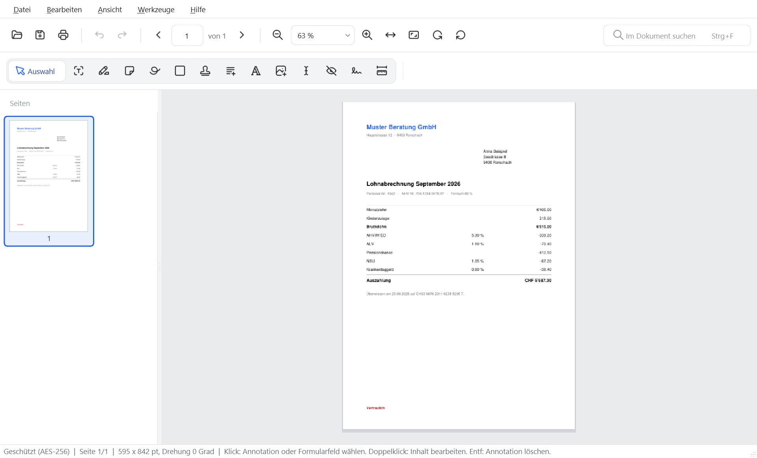This screenshot has height=458, width=757.
Task: Select the text cursor edit tool
Action: [x=306, y=71]
